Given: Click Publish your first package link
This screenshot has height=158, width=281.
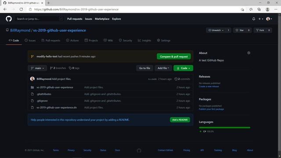Looking at the screenshot, I should [211, 109].
